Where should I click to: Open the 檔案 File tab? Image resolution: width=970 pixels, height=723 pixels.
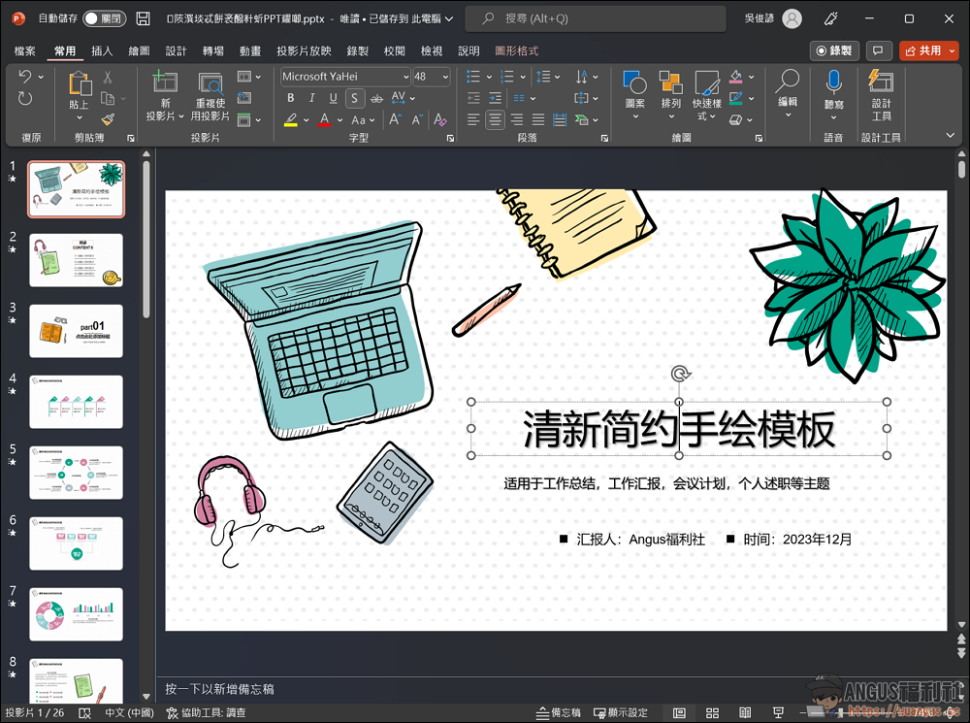pyautogui.click(x=25, y=50)
